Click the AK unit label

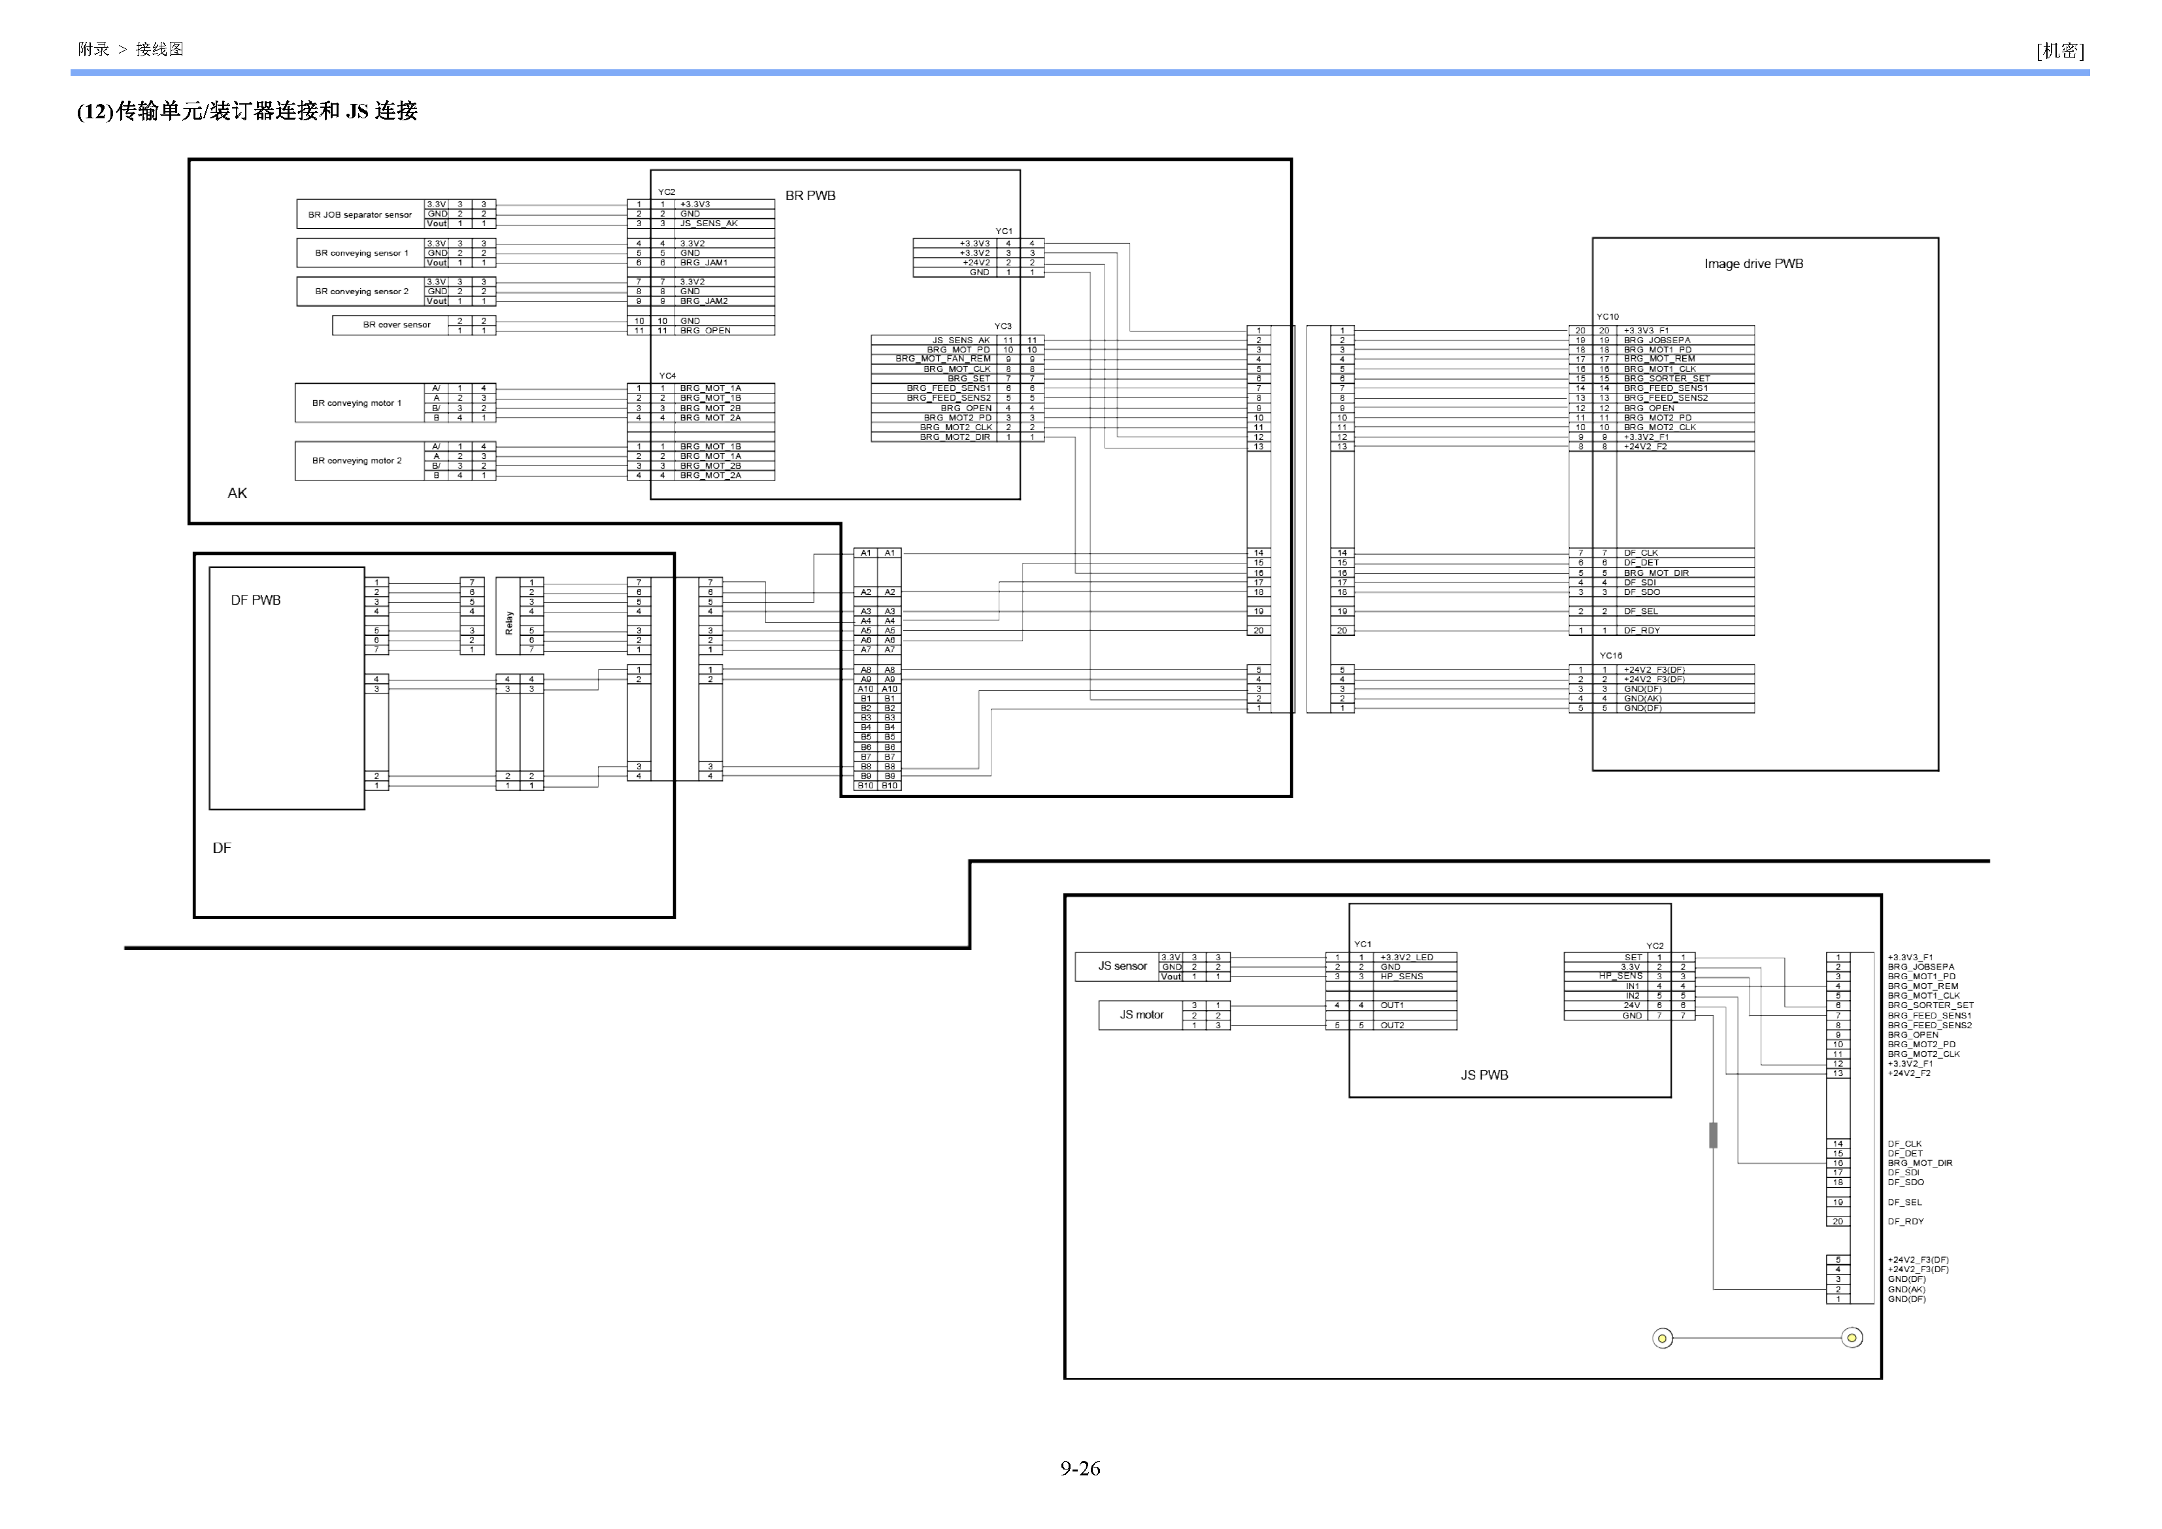click(237, 494)
